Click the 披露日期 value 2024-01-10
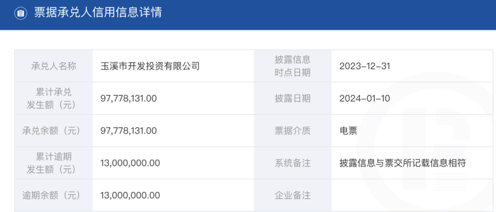Screen dimensions: 496x212 click(365, 99)
